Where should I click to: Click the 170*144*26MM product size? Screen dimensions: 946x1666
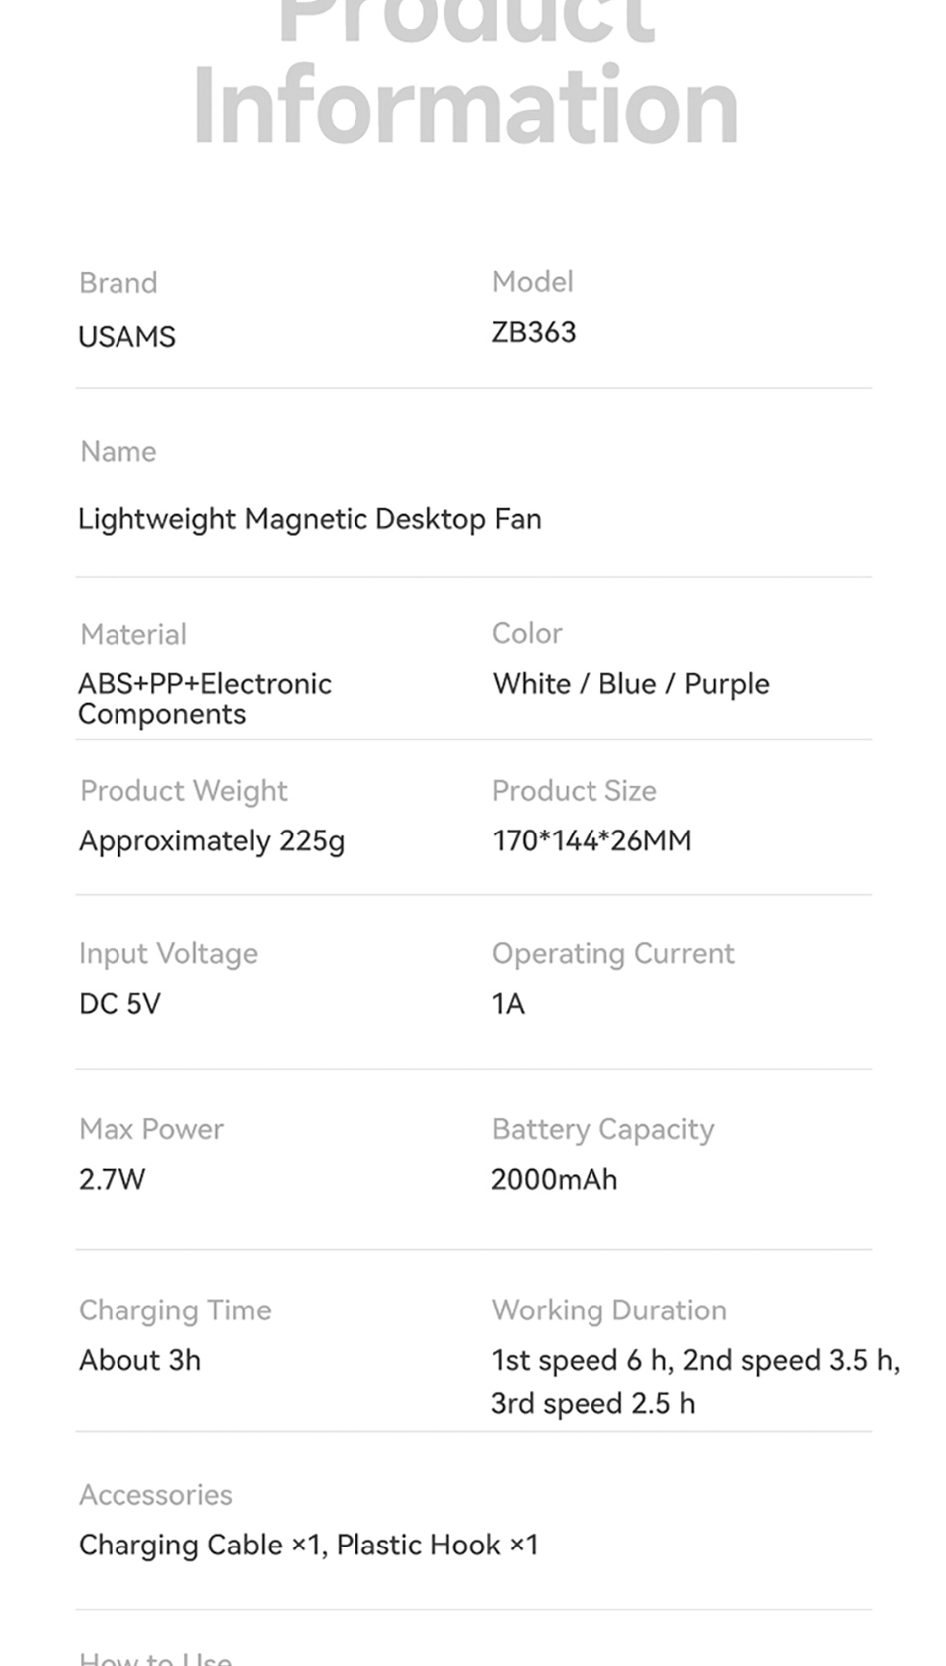pos(591,840)
